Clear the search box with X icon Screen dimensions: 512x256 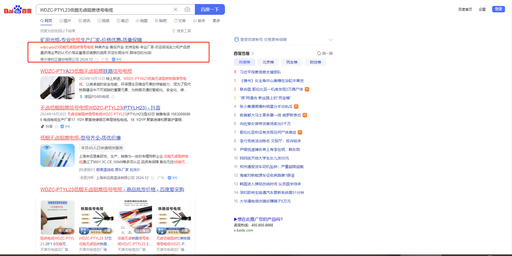pyautogui.click(x=176, y=10)
